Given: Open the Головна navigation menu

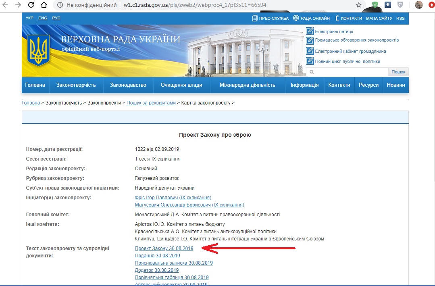Looking at the screenshot, I should pyautogui.click(x=35, y=85).
